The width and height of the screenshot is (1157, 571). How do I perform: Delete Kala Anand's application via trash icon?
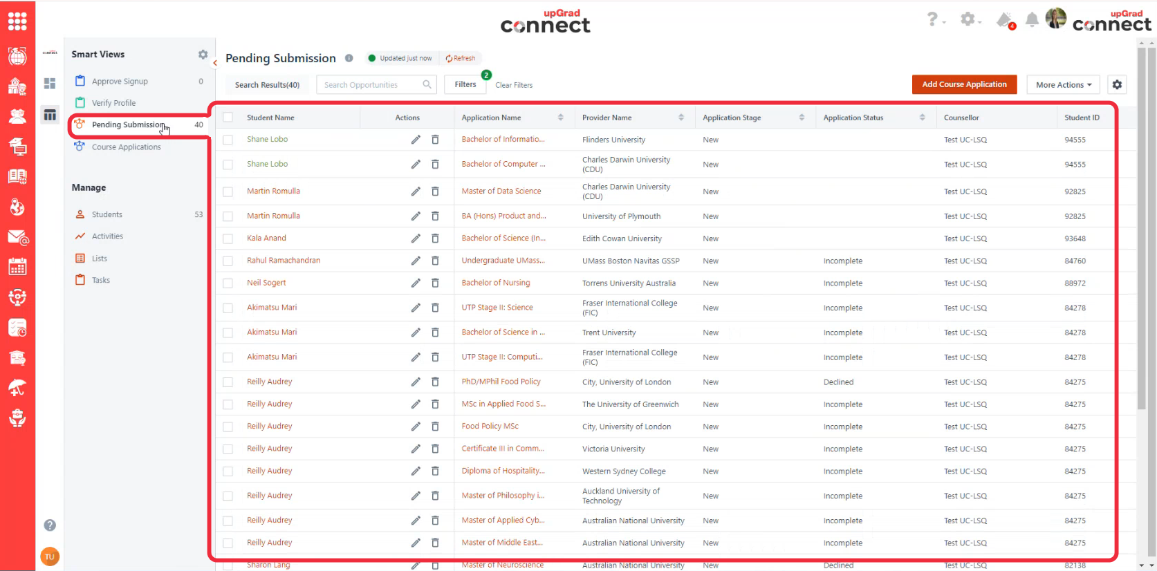click(x=435, y=238)
